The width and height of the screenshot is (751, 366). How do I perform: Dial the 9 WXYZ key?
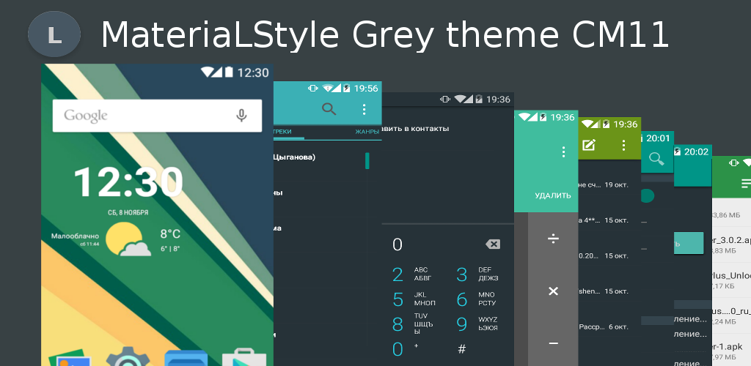coord(477,324)
